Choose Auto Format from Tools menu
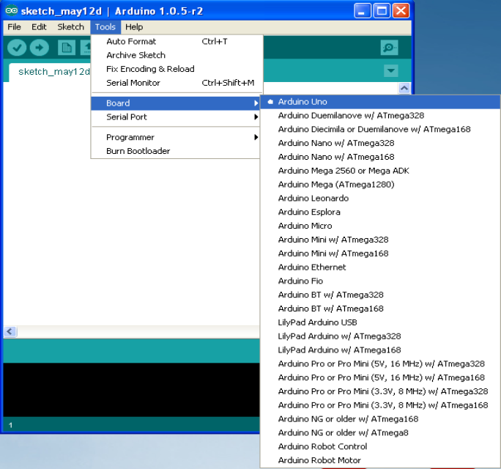 pos(177,42)
